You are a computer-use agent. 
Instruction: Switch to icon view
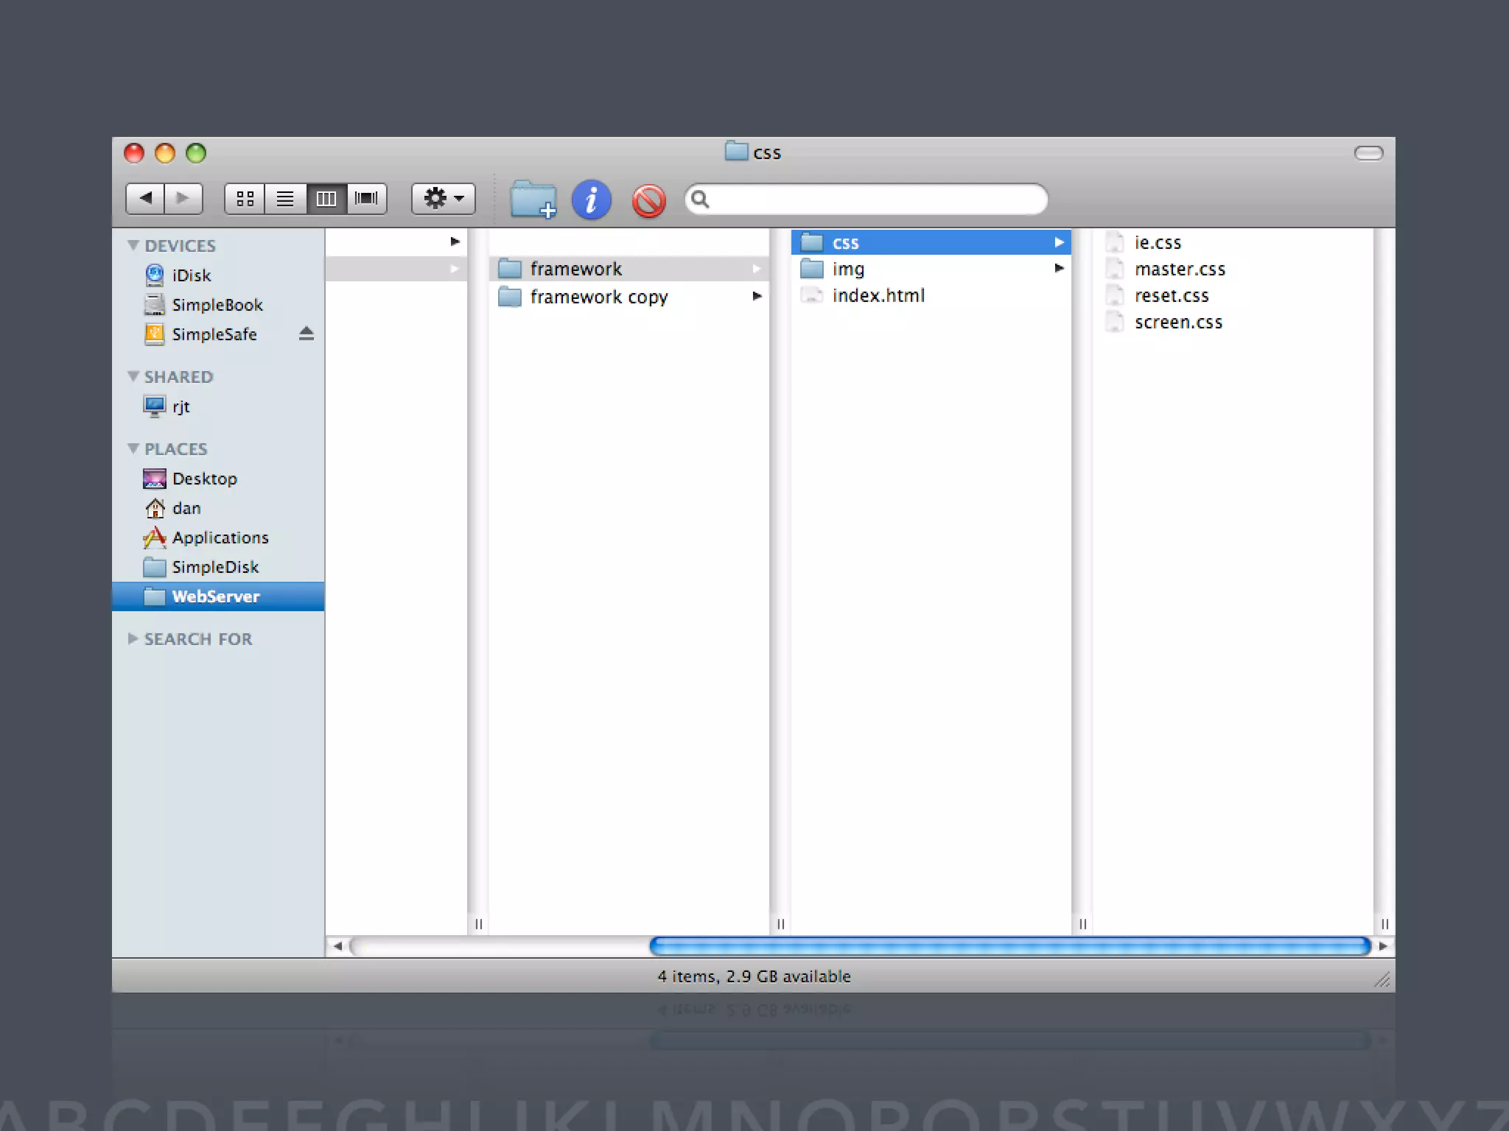pos(245,198)
